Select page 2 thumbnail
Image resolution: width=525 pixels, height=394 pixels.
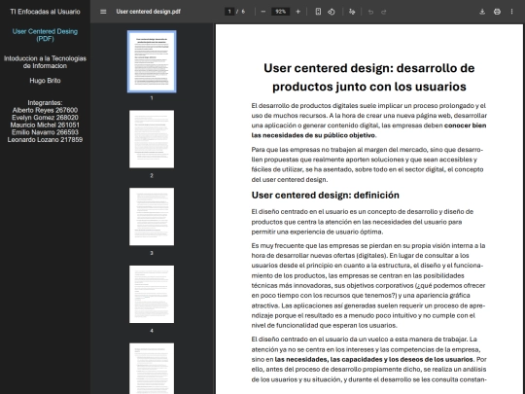[x=152, y=139]
